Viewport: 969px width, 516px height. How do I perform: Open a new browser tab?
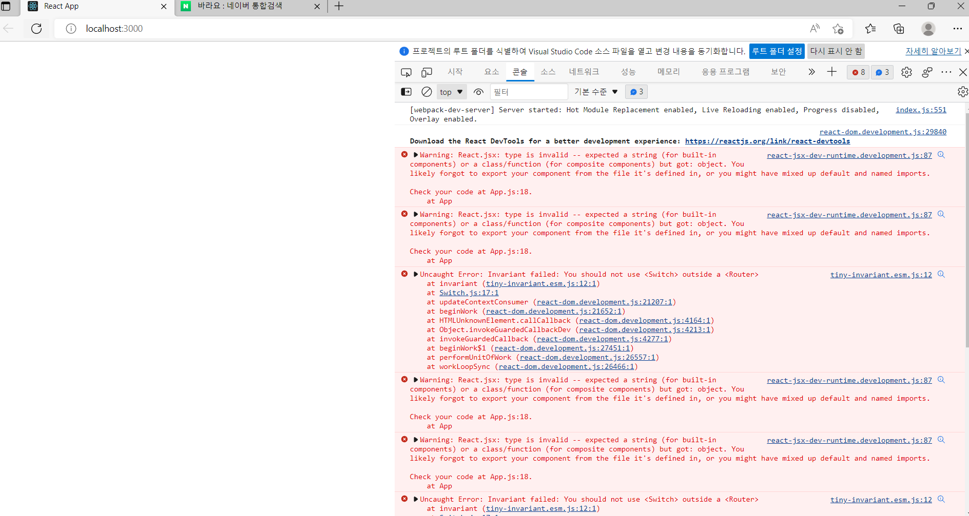tap(339, 6)
